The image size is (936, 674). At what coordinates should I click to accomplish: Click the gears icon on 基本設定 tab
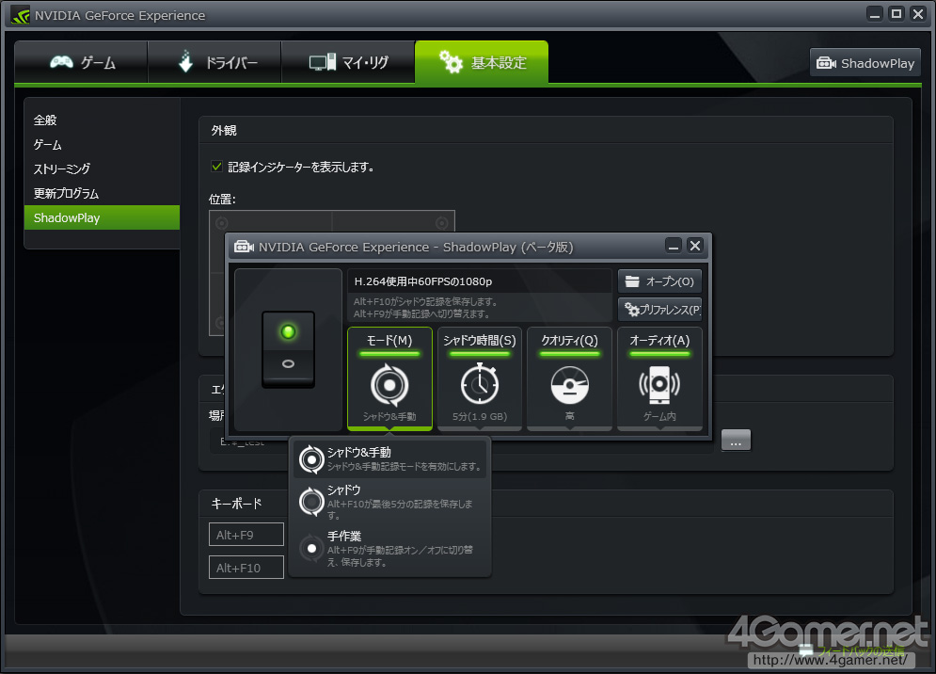451,61
